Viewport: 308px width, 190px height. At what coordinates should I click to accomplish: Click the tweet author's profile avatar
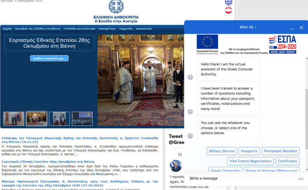click(x=176, y=165)
